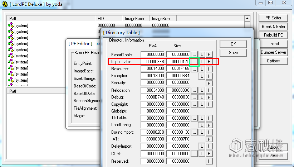This screenshot has width=294, height=167.
Task: Open the PE Editor button
Action: (x=273, y=18)
